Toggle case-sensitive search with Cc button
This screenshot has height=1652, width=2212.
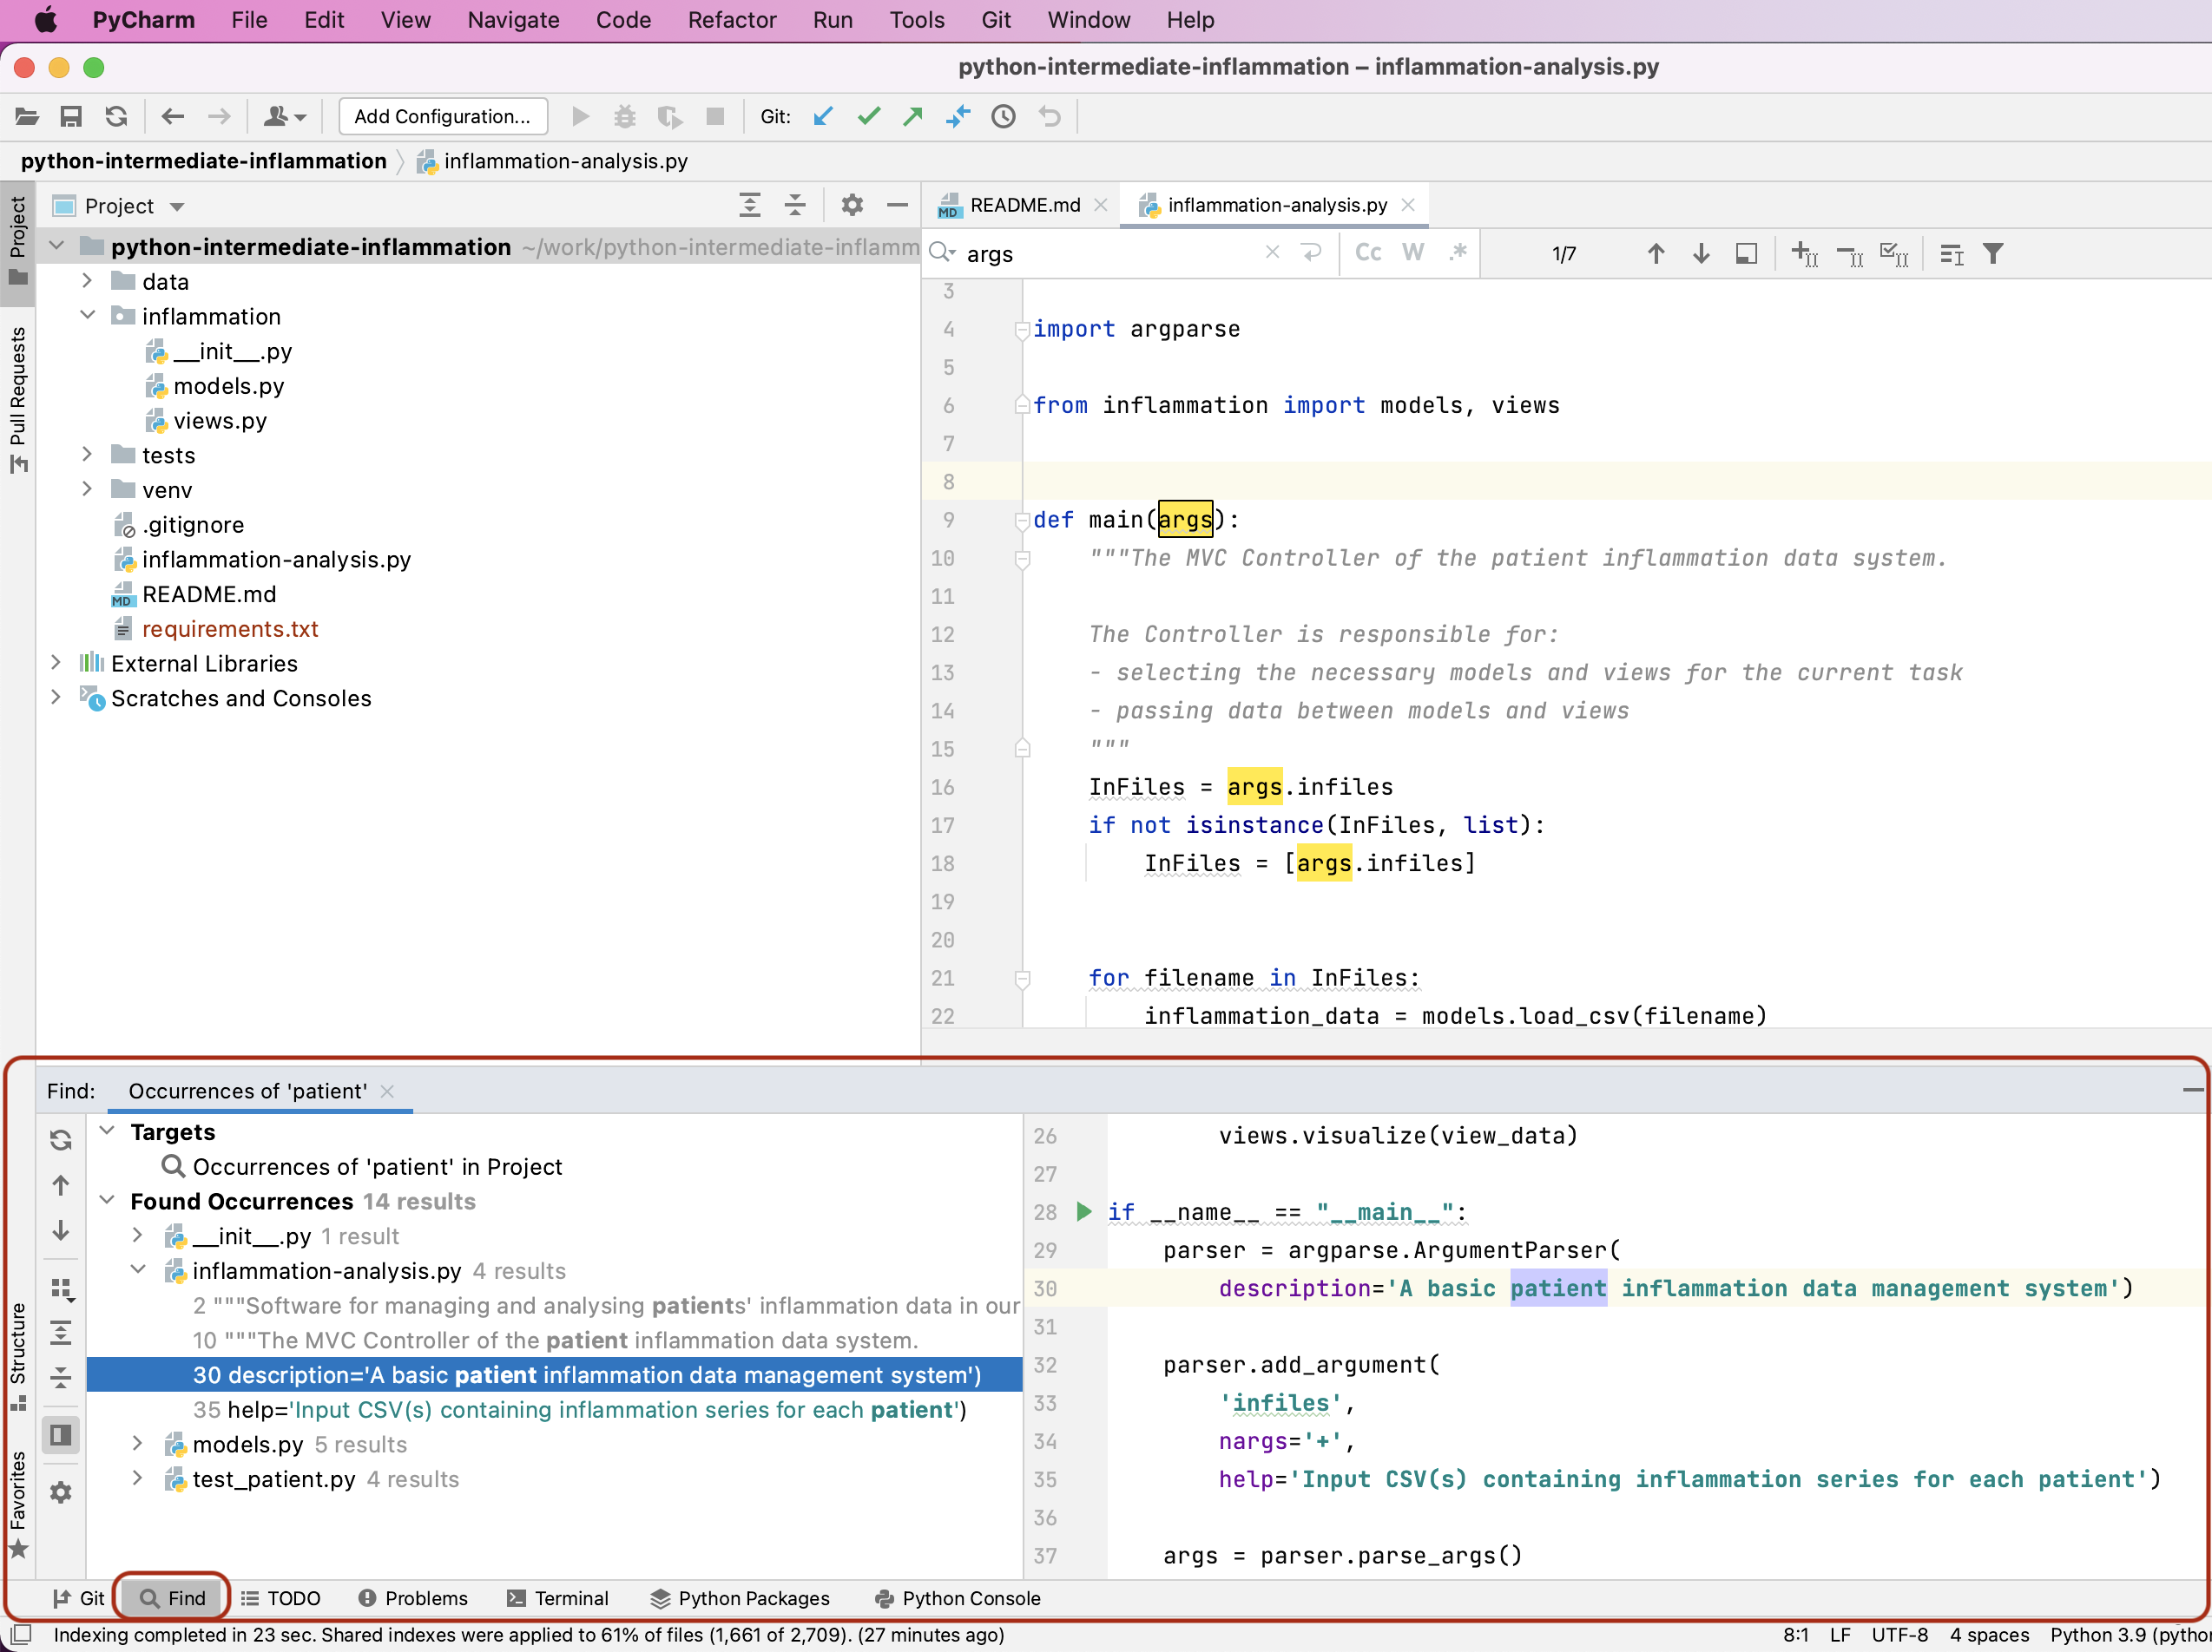tap(1368, 253)
